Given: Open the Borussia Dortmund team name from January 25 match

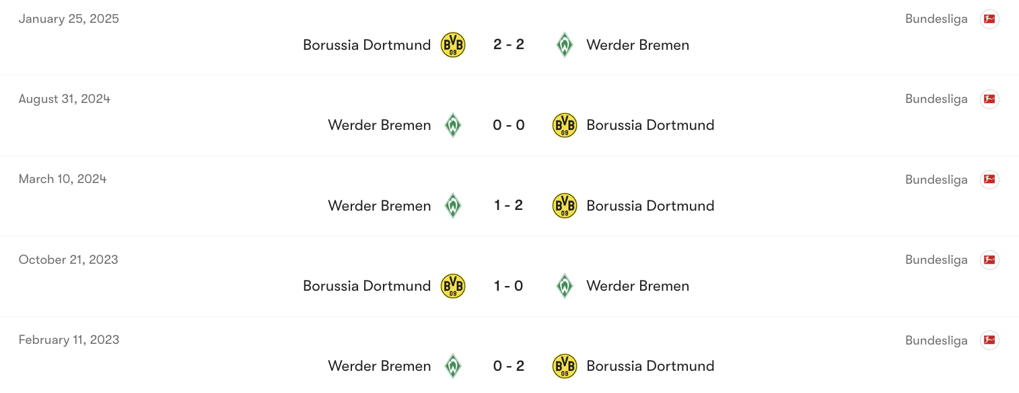Looking at the screenshot, I should [x=367, y=44].
